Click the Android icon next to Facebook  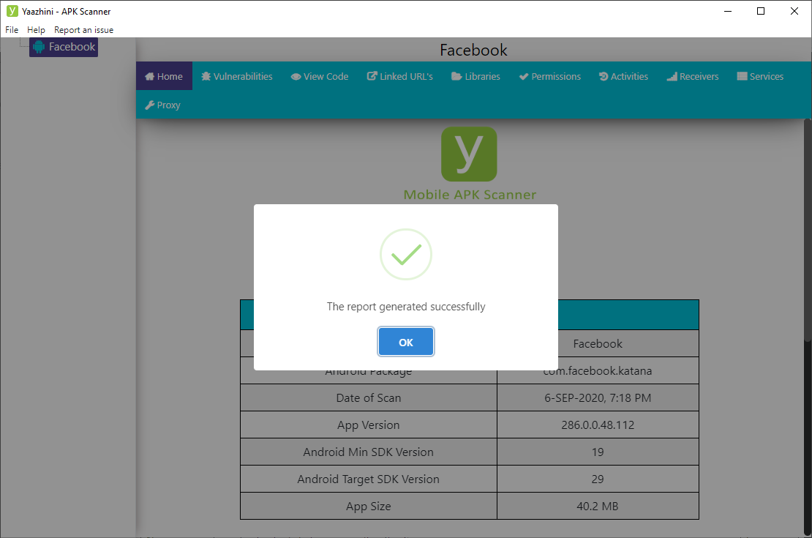39,47
